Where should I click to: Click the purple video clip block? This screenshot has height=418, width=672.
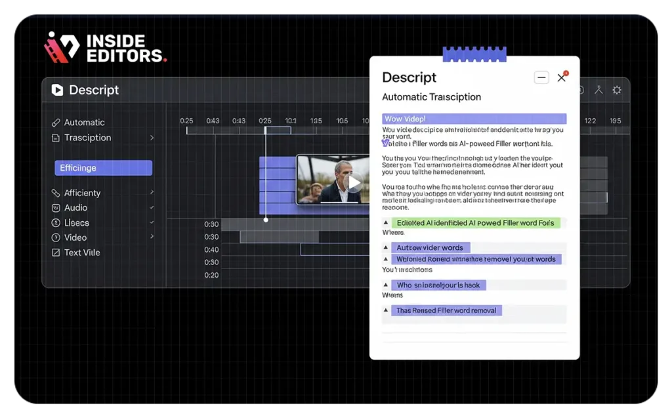[278, 185]
